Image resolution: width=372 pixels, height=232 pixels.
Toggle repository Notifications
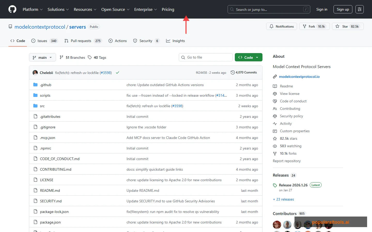click(281, 26)
